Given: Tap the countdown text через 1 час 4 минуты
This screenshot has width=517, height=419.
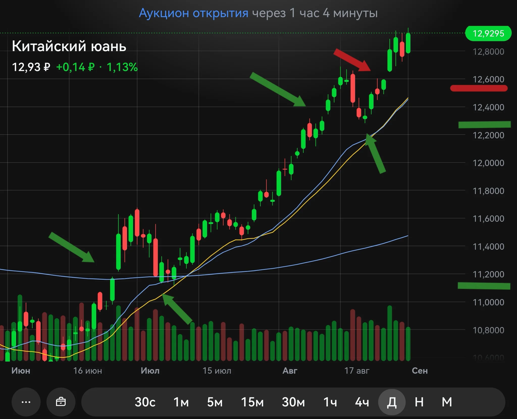Looking at the screenshot, I should click(315, 13).
